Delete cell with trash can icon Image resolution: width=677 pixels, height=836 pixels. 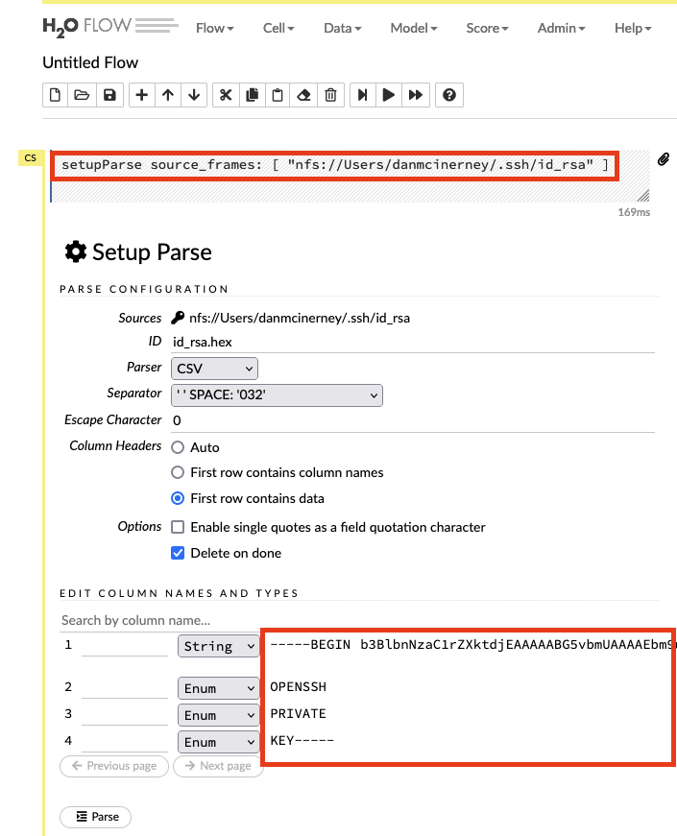330,95
